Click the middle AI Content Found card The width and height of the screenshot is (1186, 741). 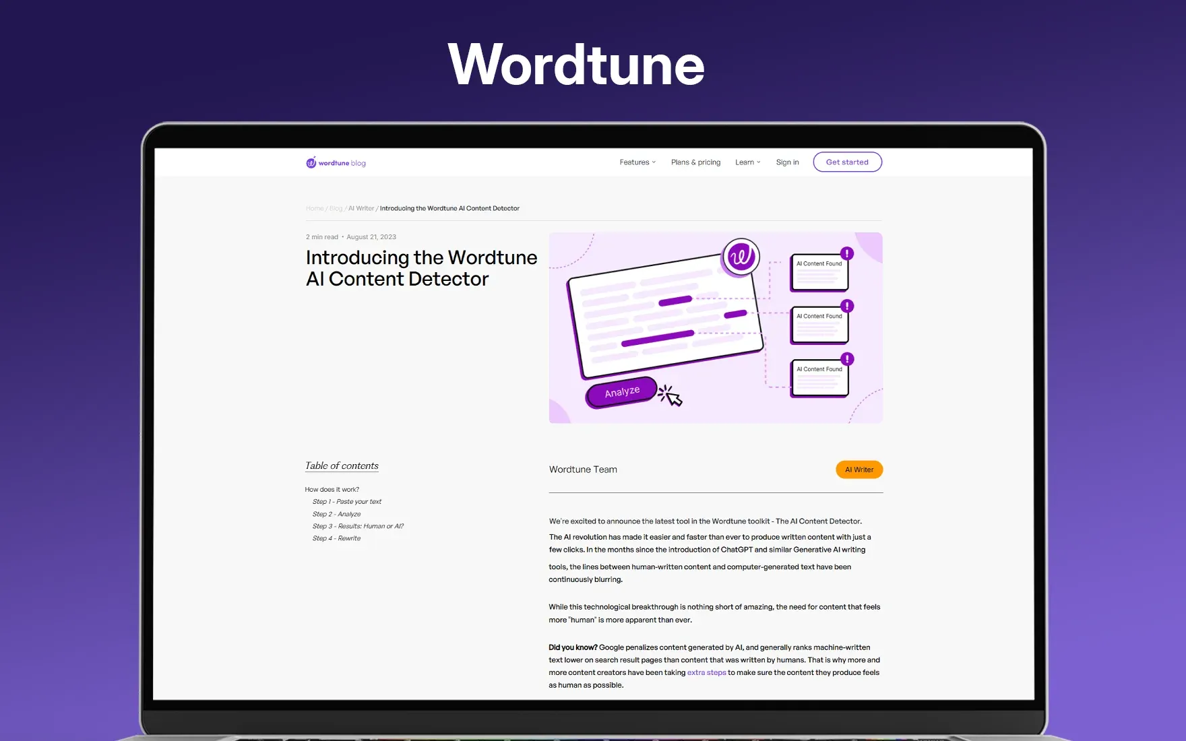819,325
